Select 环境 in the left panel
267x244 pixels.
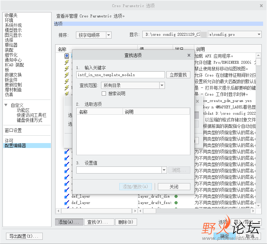(9, 20)
